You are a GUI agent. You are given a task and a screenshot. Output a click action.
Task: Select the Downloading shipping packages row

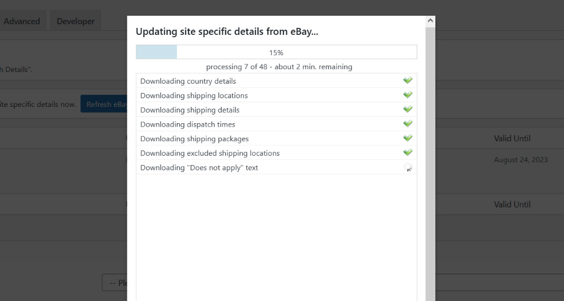276,138
